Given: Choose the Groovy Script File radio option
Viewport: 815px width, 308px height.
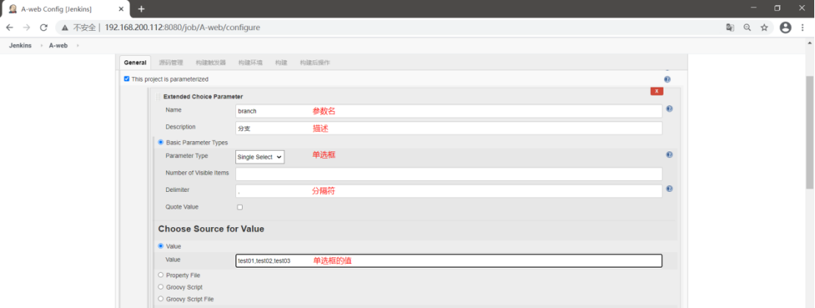Looking at the screenshot, I should pos(160,298).
